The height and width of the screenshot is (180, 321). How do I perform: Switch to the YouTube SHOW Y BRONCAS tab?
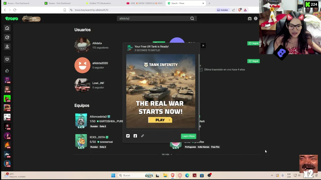click(144, 3)
